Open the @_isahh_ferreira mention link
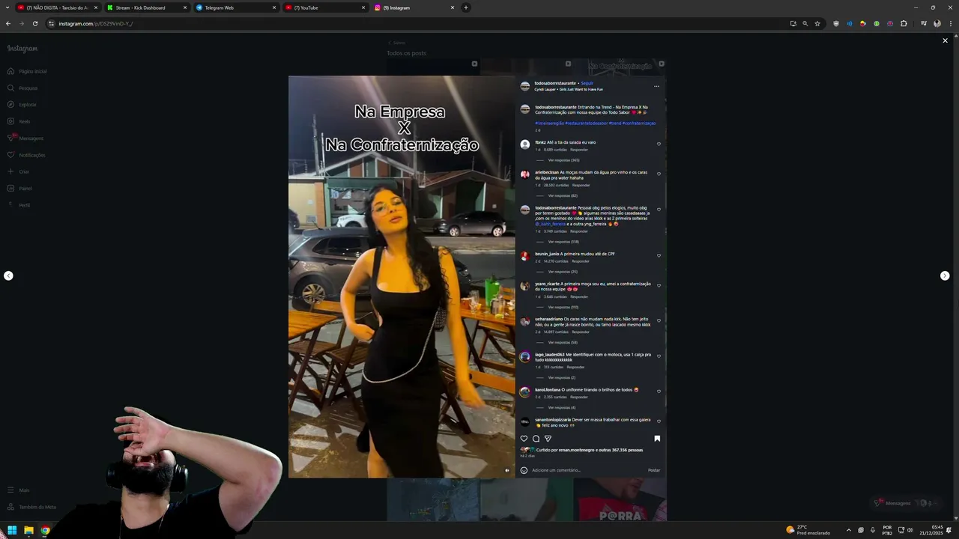 coord(551,224)
